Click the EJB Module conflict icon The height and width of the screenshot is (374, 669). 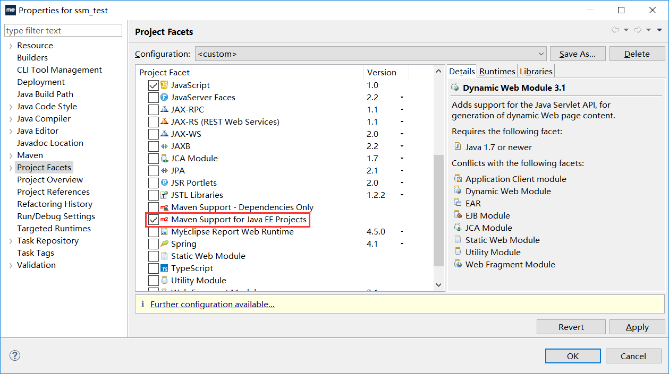[458, 215]
